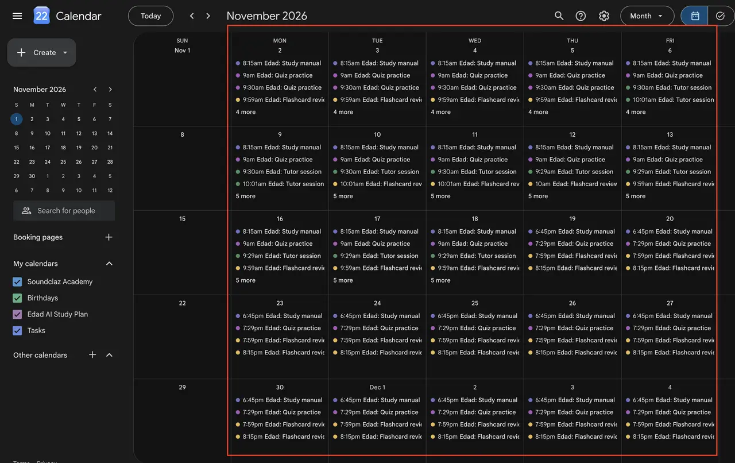Image resolution: width=735 pixels, height=463 pixels.
Task: Select date 14 in mini calendar
Action: tap(110, 133)
